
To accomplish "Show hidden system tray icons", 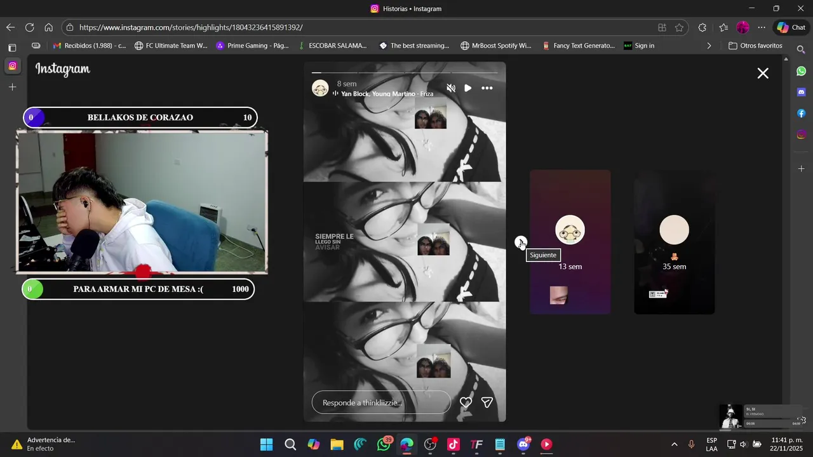I will [x=674, y=444].
